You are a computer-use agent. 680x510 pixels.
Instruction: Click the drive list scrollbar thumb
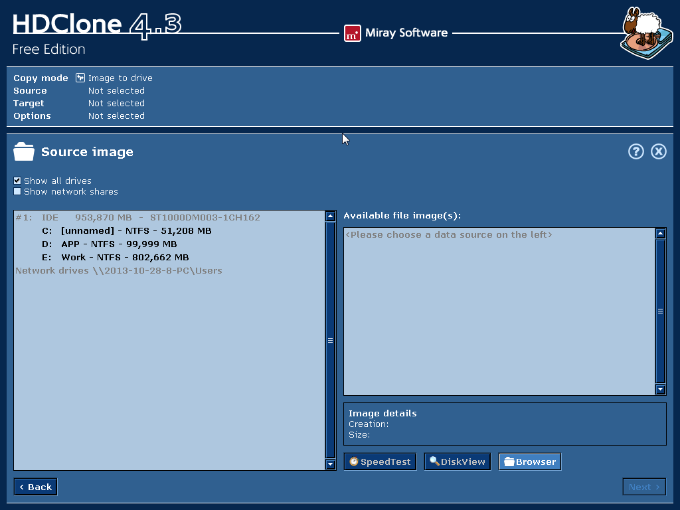tap(330, 341)
